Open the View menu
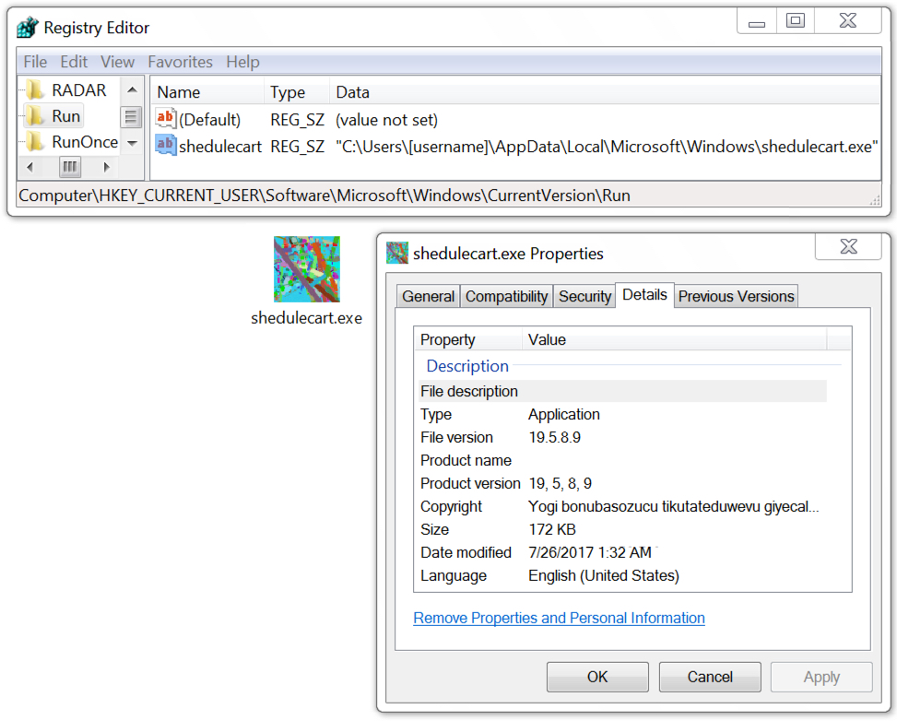This screenshot has height=721, width=897. (117, 62)
